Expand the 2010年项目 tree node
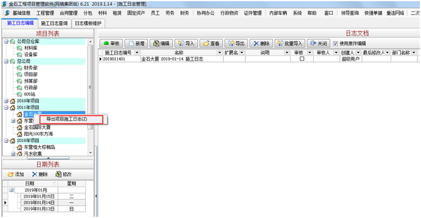The height and width of the screenshot is (218, 421). click(6, 101)
